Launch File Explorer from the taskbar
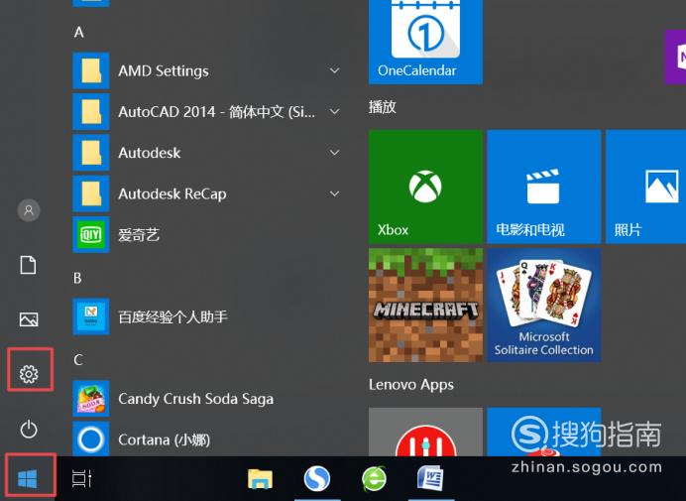 (x=261, y=478)
